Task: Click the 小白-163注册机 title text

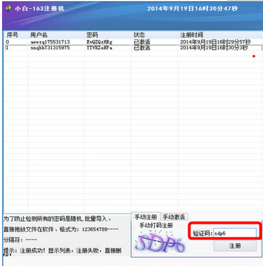Action: click(x=39, y=9)
